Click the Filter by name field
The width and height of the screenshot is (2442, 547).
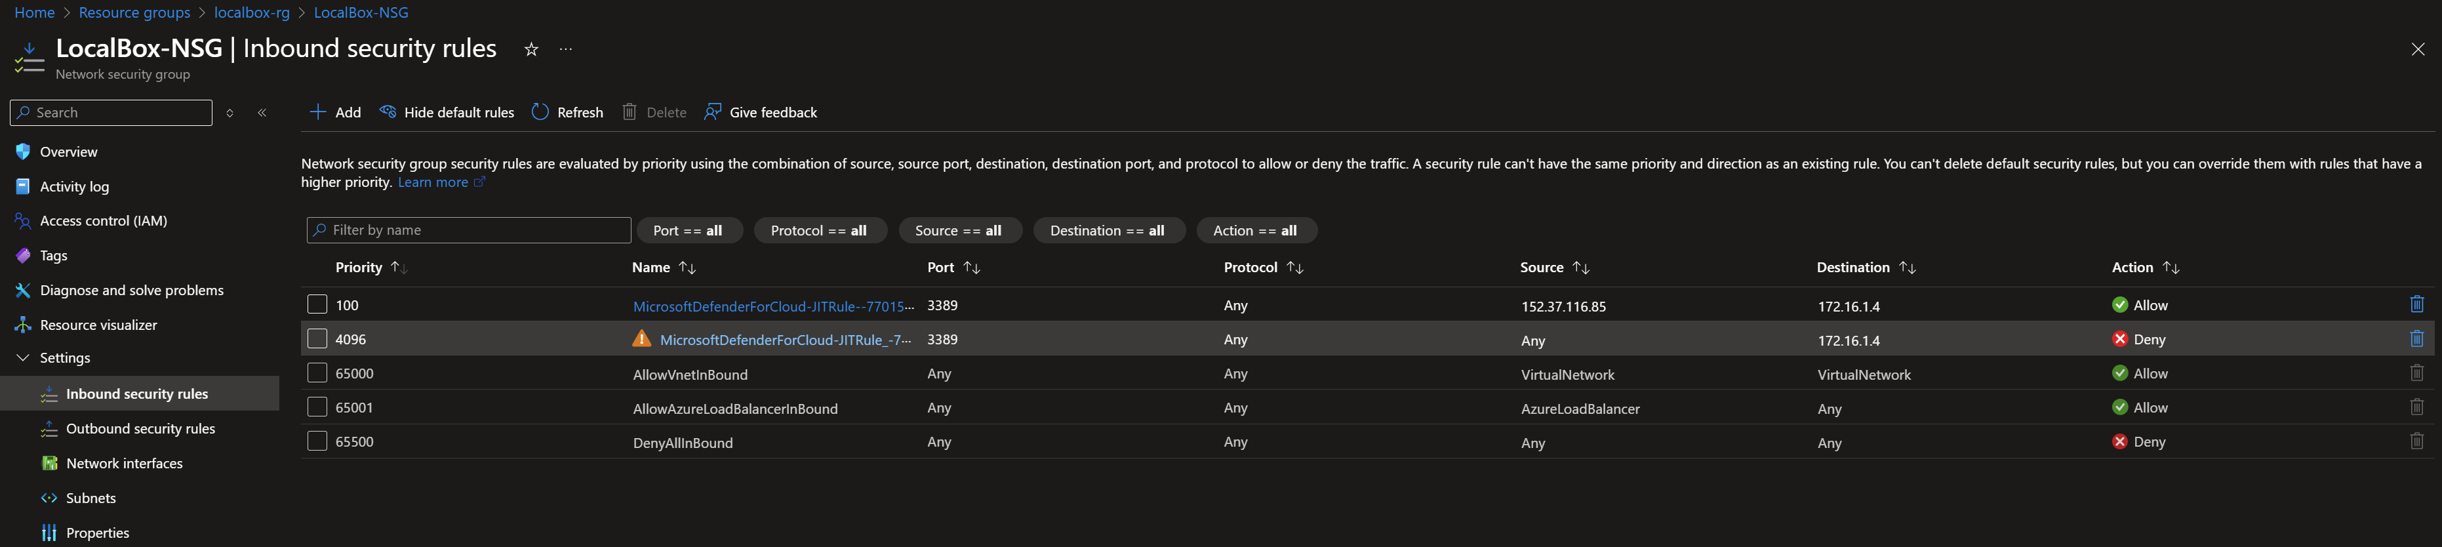tap(470, 230)
